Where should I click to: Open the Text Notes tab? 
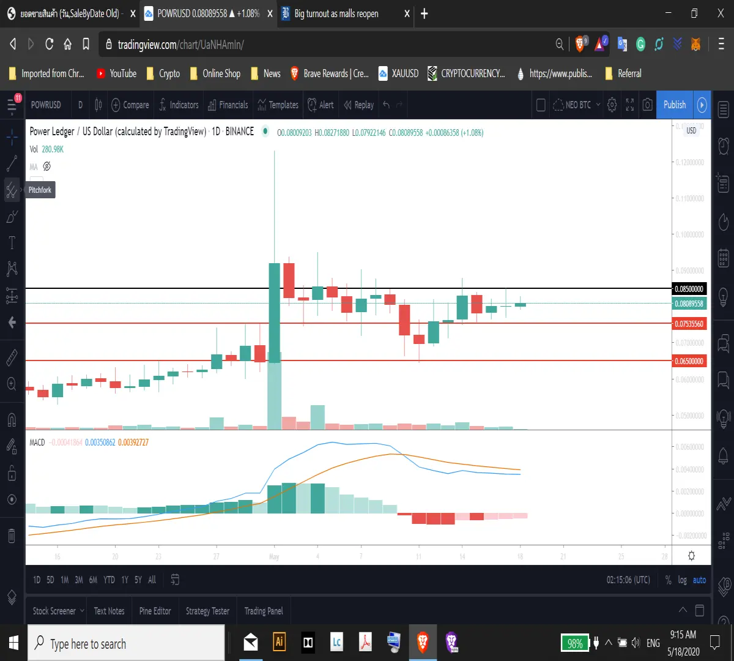(x=109, y=611)
